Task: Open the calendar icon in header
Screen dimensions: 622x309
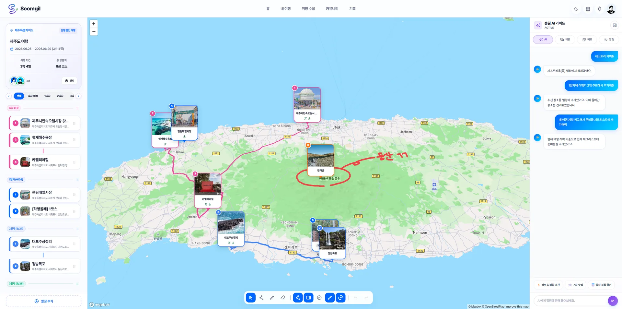Action: click(x=588, y=9)
